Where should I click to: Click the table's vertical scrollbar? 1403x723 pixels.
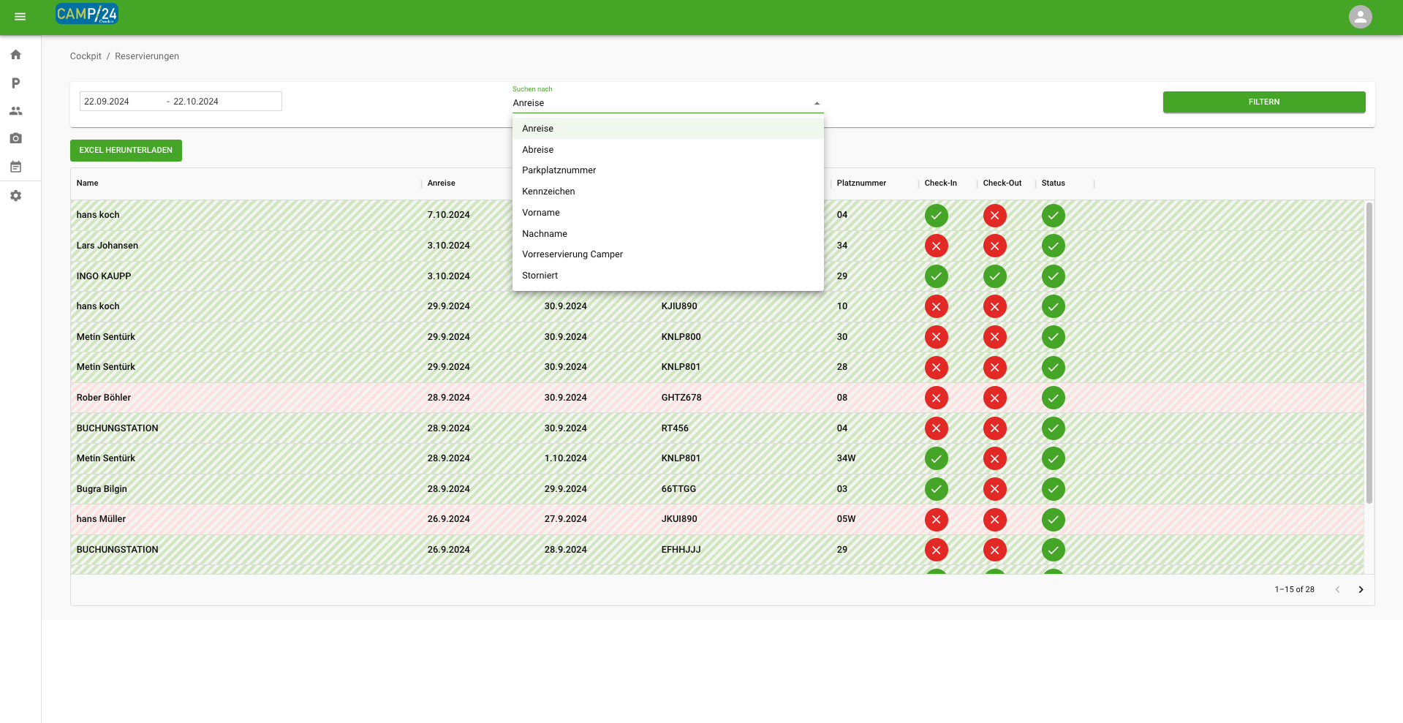(1369, 351)
